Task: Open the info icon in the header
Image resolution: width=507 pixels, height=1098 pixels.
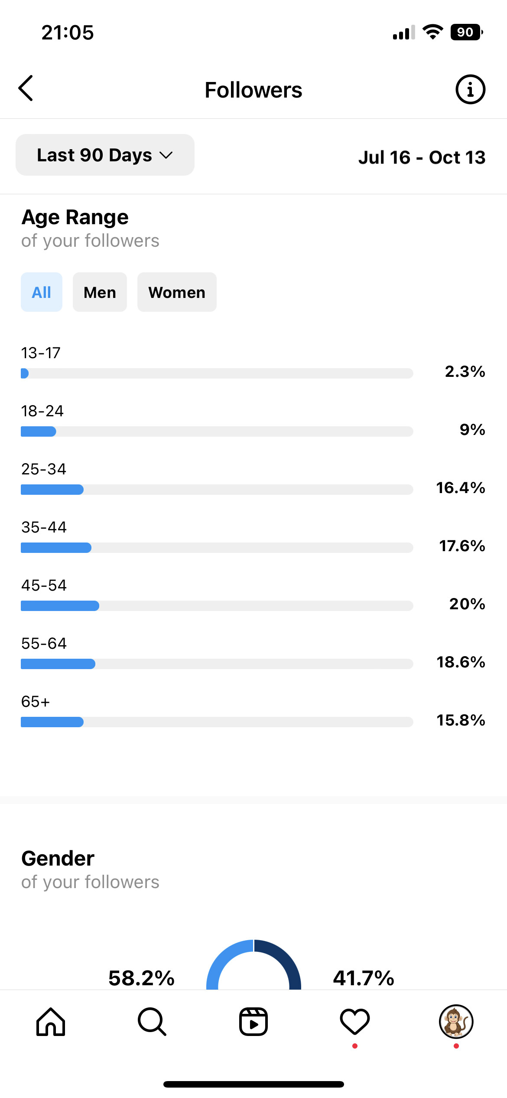Action: coord(470,90)
